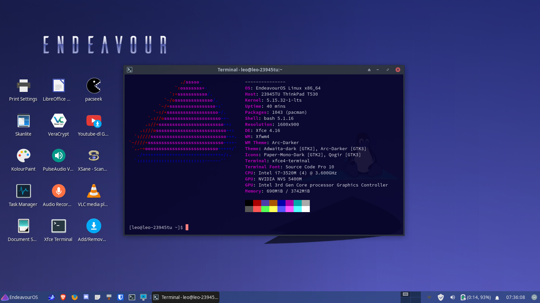Image resolution: width=540 pixels, height=303 pixels.
Task: Launch Thunderbird from the panel
Action: [x=51, y=297]
